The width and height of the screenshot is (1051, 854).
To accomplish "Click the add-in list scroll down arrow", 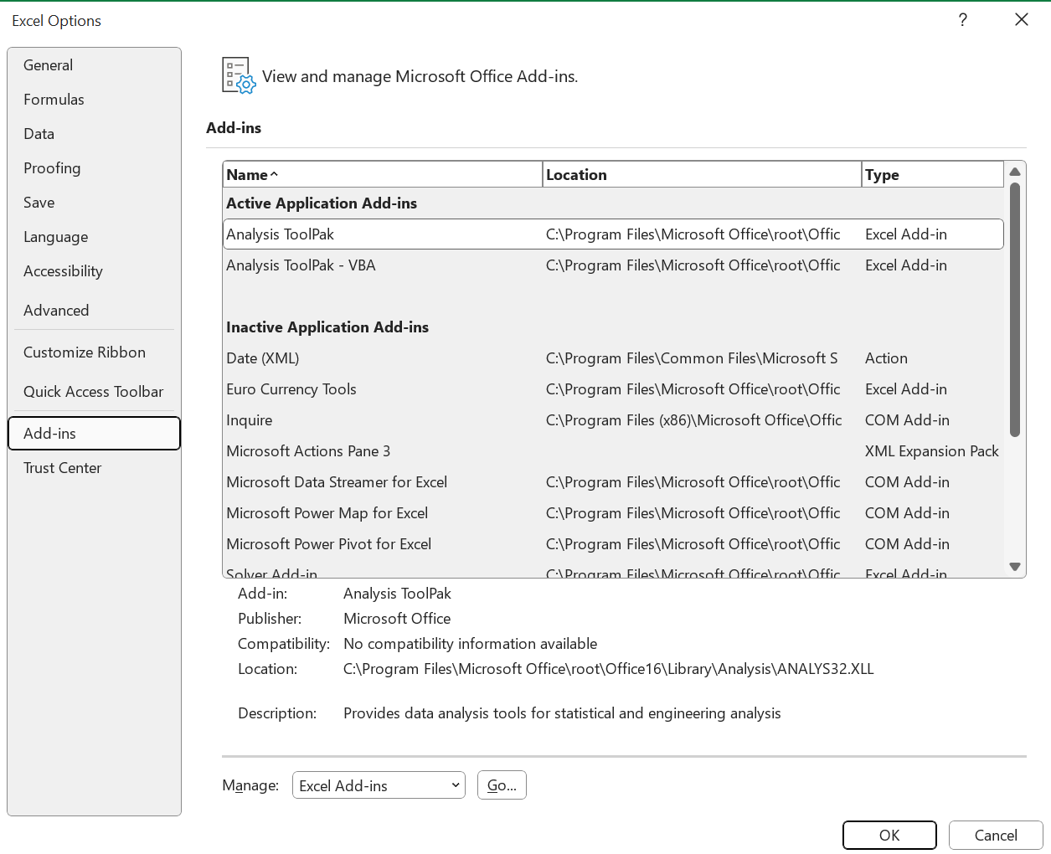I will [x=1015, y=567].
